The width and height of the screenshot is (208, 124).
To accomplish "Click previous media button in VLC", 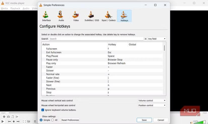I will pyautogui.click(x=9, y=121).
